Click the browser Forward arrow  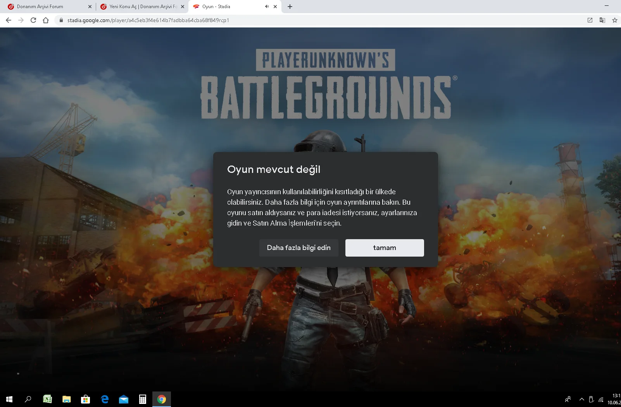coord(21,20)
